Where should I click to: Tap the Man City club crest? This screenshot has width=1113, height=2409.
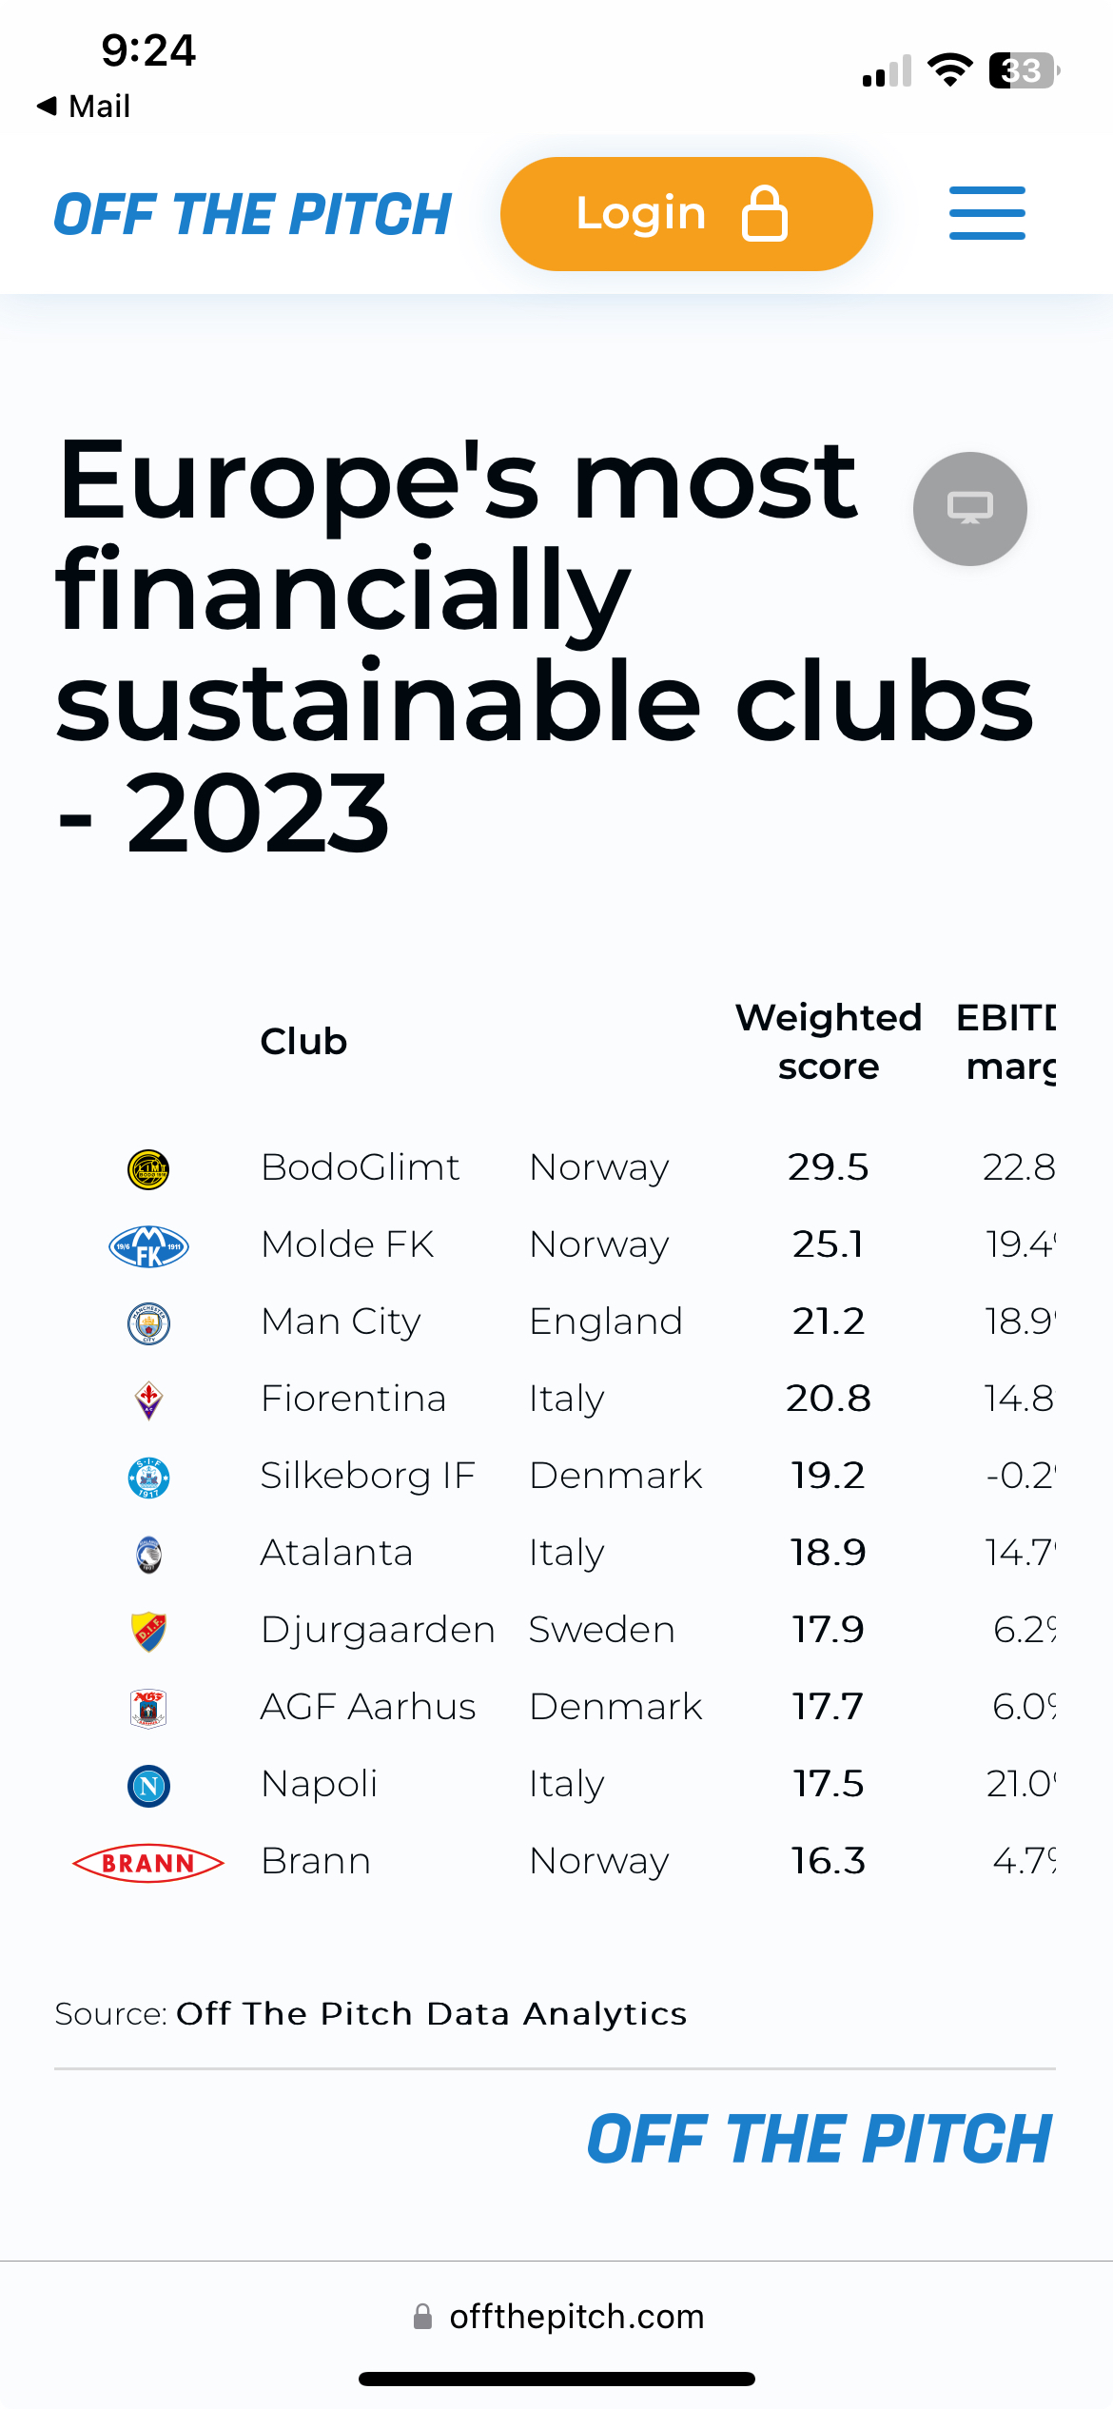[x=148, y=1322]
